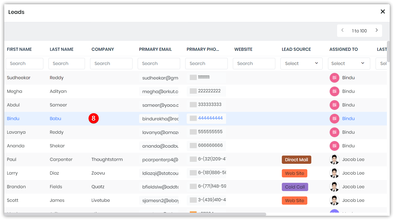Click the Cold Call tag in Brandon Fields row
The width and height of the screenshot is (394, 220).
coord(295,187)
